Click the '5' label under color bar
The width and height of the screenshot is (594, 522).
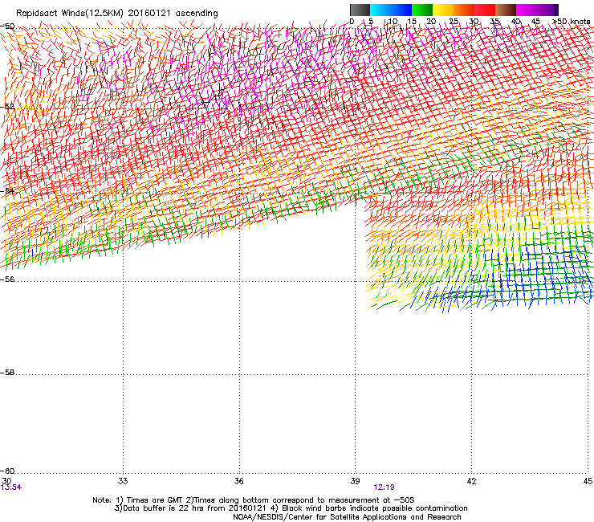[x=371, y=22]
